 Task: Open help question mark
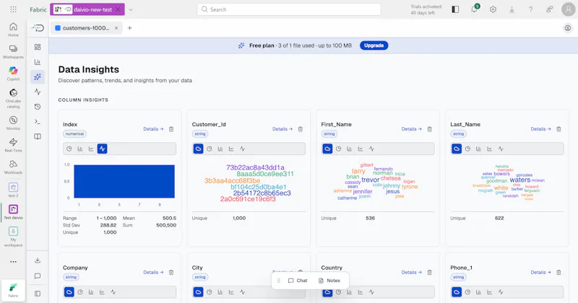point(530,9)
